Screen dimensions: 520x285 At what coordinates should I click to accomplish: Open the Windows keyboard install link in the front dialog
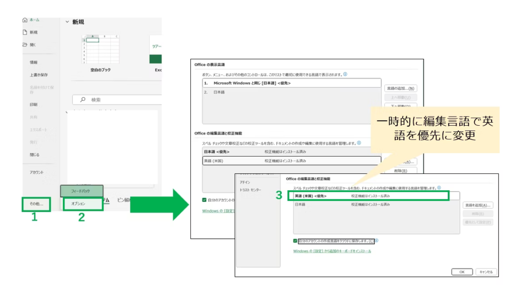point(332,251)
